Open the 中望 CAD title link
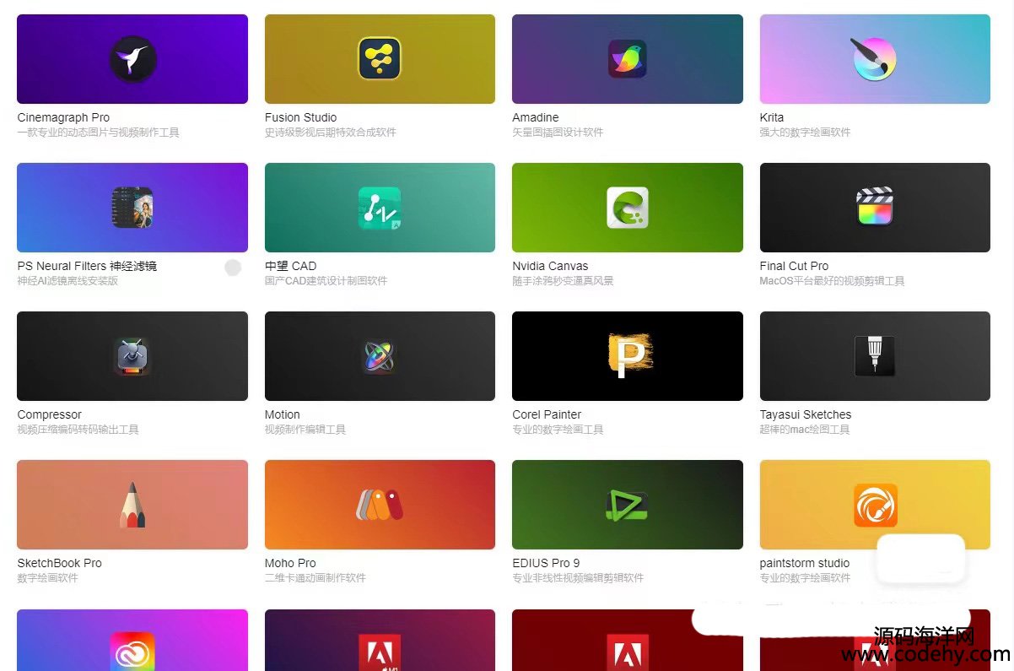This screenshot has height=671, width=1014. (290, 266)
